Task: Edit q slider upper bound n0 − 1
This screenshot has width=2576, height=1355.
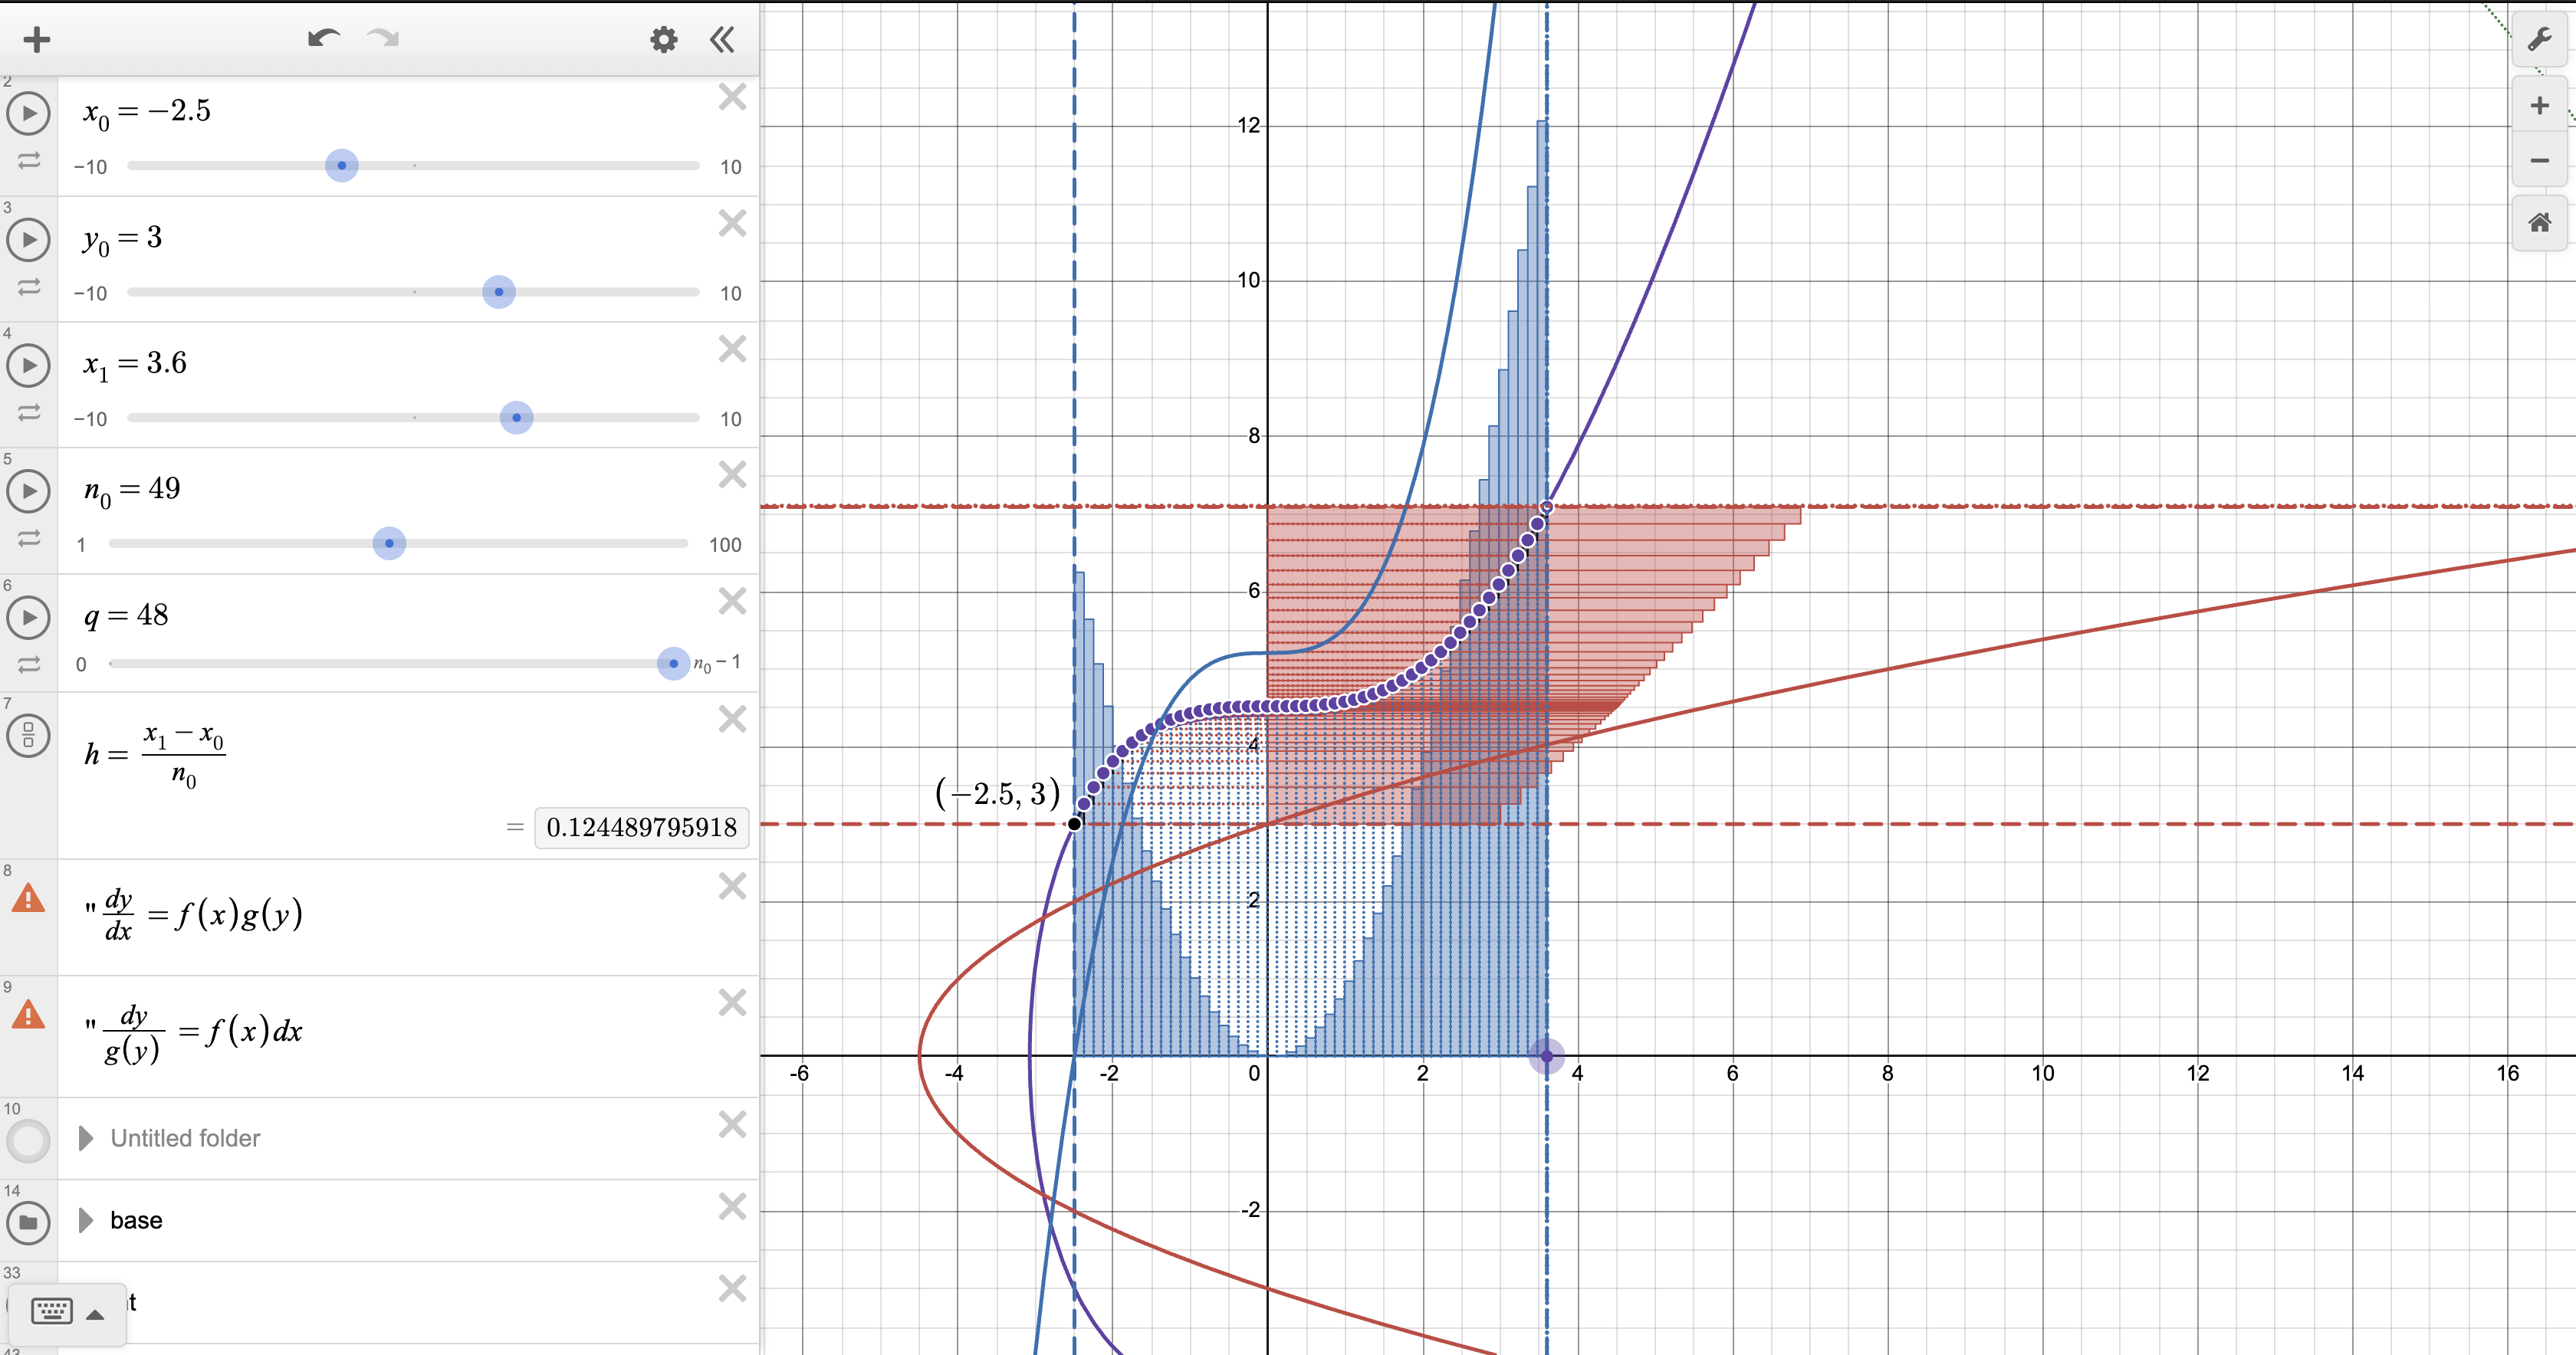Action: [x=717, y=664]
